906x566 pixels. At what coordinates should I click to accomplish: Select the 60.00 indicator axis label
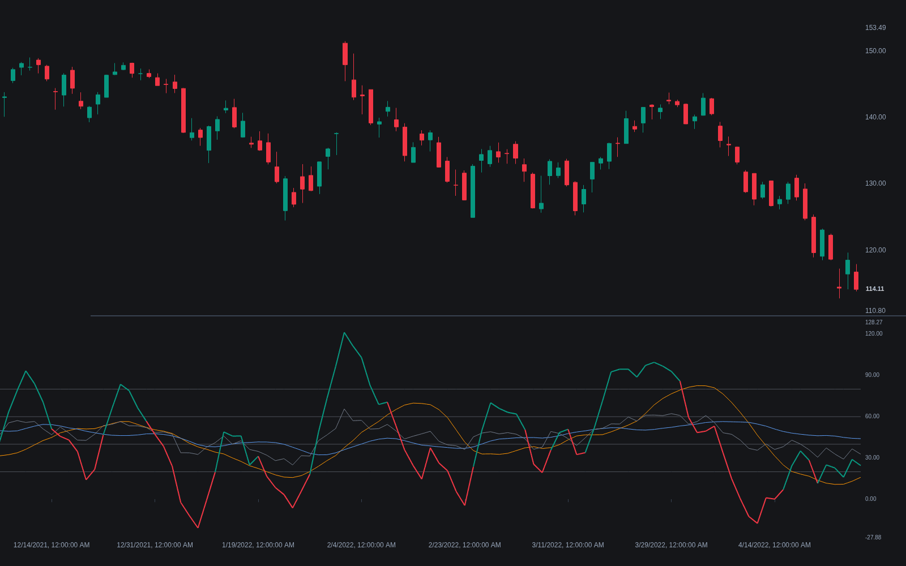(872, 417)
